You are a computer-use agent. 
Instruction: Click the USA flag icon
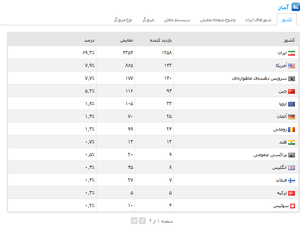click(292, 66)
